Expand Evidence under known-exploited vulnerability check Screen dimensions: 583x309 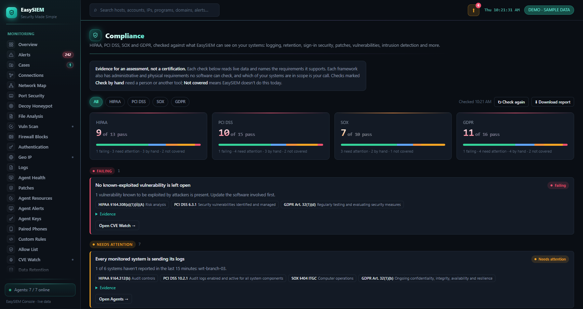(106, 214)
